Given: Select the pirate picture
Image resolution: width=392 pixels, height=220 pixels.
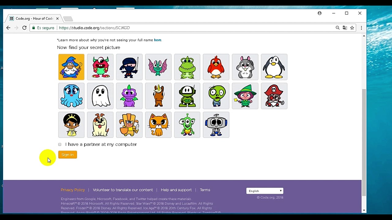Looking at the screenshot, I should [x=274, y=96].
